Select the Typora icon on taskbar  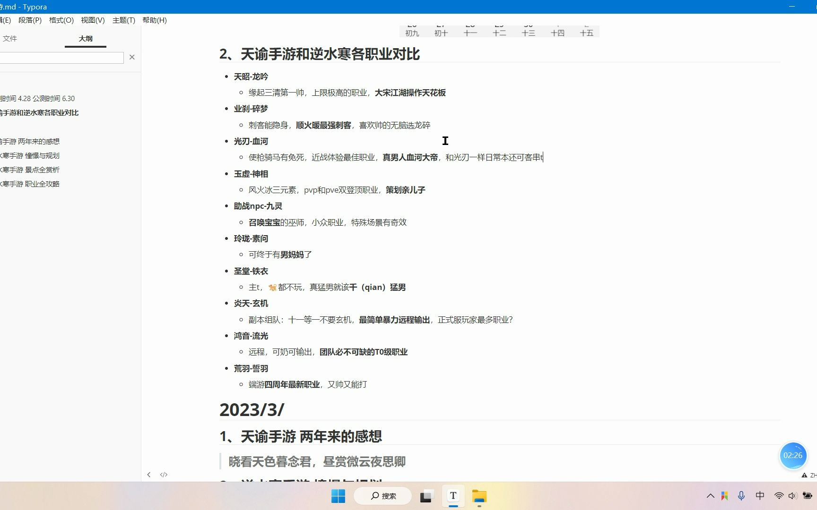pyautogui.click(x=453, y=496)
